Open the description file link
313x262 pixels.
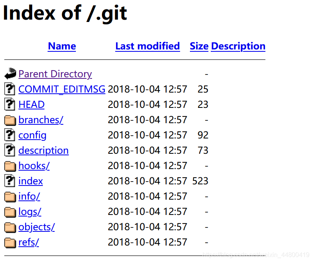[43, 150]
